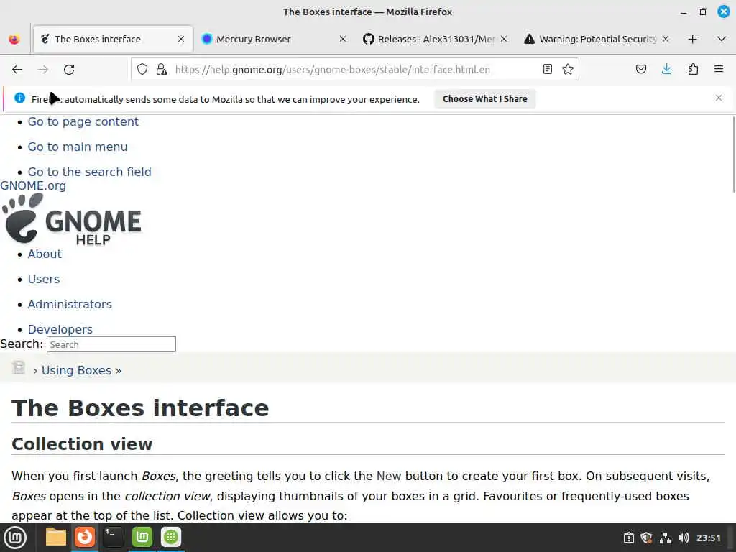The height and width of the screenshot is (552, 736).
Task: Open the update notifier tray icon
Action: pos(628,538)
